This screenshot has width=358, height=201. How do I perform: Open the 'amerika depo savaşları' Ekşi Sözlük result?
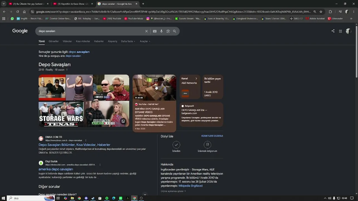click(56, 169)
